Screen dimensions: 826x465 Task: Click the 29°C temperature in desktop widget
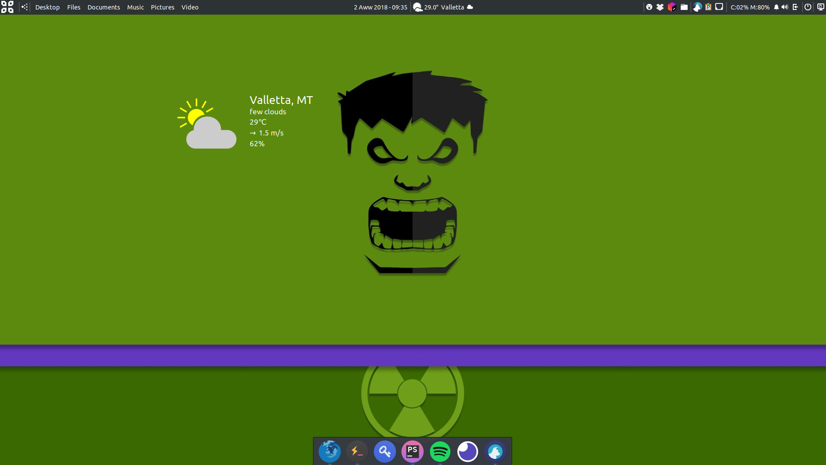pos(258,122)
